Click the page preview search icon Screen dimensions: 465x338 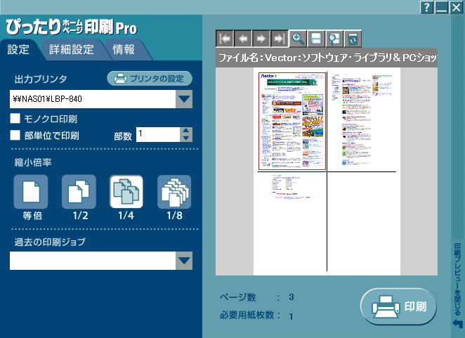click(334, 39)
